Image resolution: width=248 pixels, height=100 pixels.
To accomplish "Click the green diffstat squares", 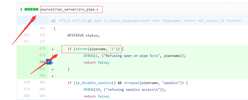I will coord(32,9).
